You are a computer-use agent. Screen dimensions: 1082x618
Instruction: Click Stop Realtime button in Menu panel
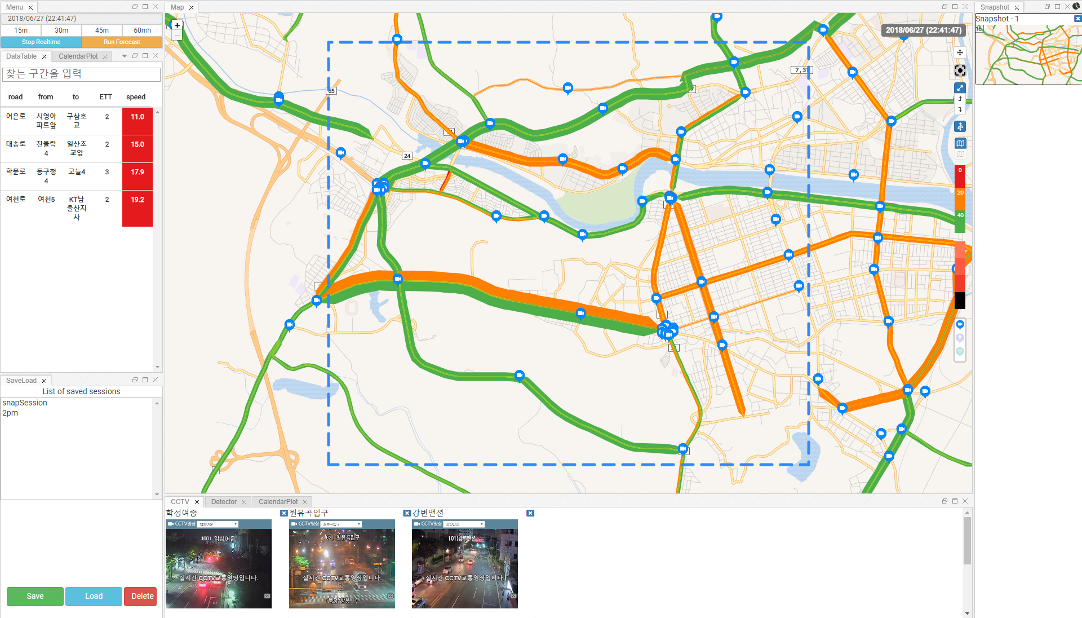pos(41,42)
